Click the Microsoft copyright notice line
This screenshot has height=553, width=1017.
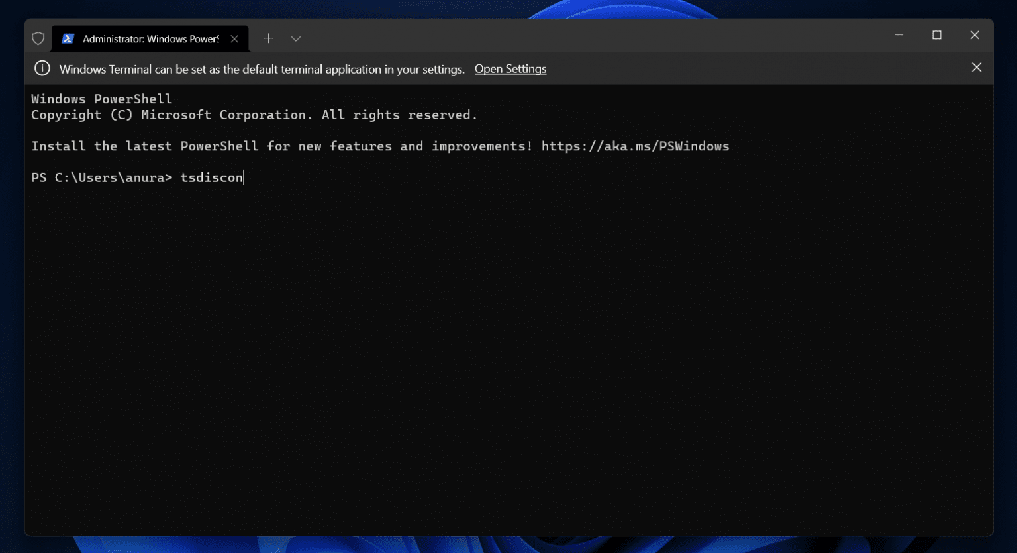(x=254, y=115)
